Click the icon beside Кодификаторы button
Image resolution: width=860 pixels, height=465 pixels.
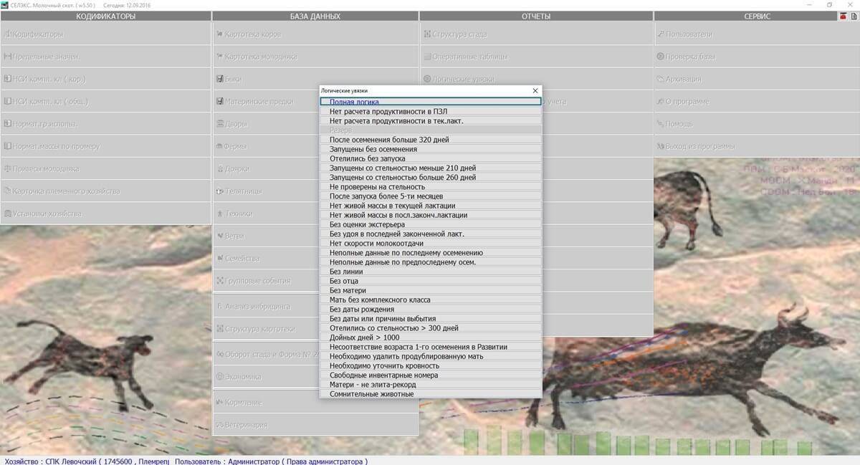[x=8, y=34]
